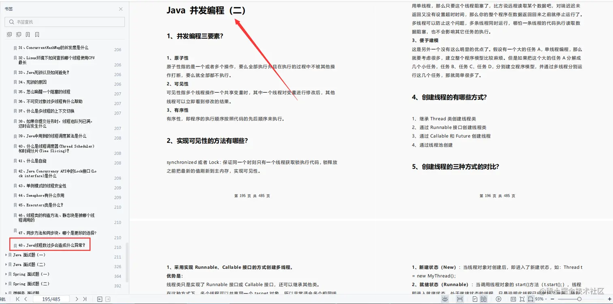Expand the Java 面试题（一）bookmark section
Image resolution: width=613 pixels, height=304 pixels.
[x=6, y=256]
